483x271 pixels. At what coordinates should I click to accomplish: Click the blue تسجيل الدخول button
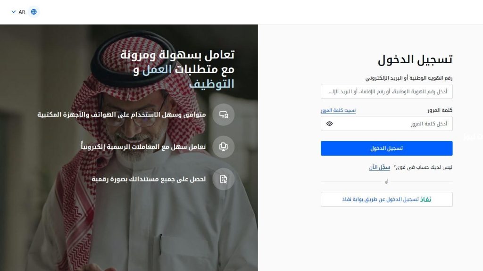coord(387,148)
